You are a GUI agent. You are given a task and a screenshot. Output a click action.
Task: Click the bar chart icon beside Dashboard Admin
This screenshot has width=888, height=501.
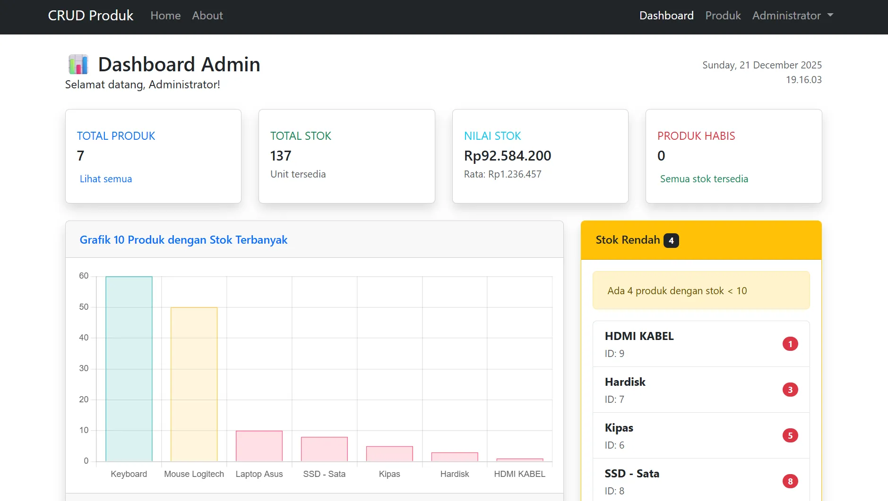(78, 64)
